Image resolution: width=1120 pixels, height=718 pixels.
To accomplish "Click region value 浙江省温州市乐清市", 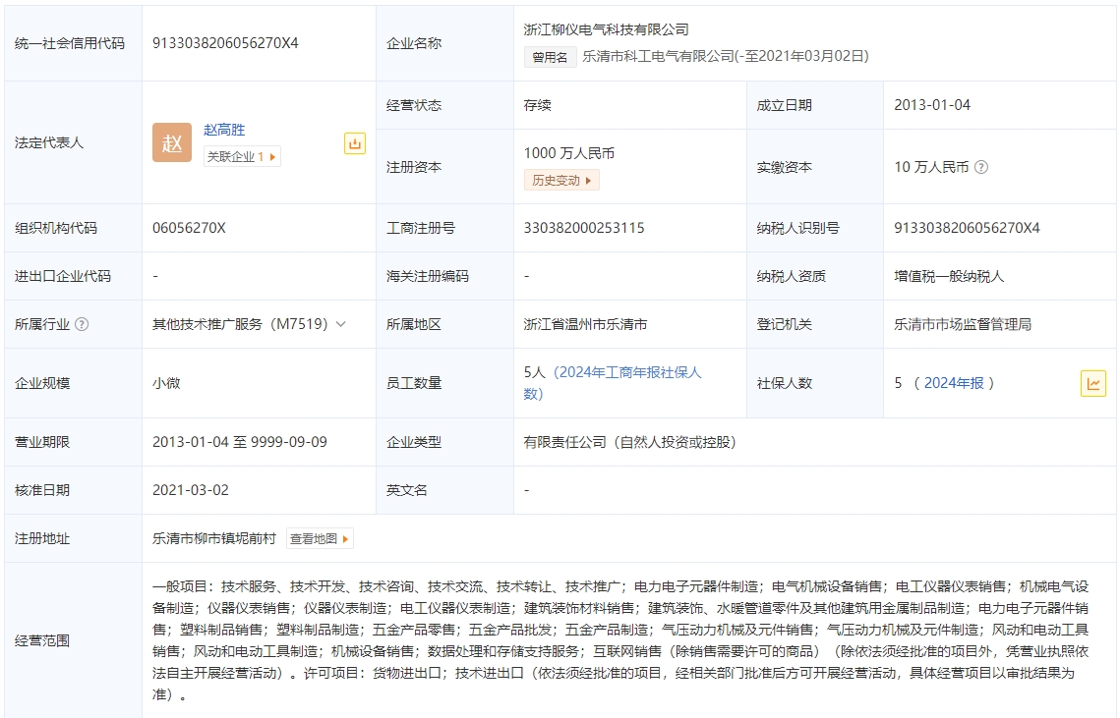I will (585, 324).
